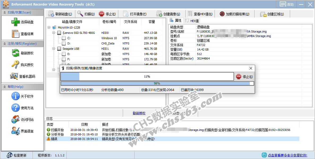315x159 pixels.
Task: Switch to the 属性 tab
Action: click(x=176, y=20)
